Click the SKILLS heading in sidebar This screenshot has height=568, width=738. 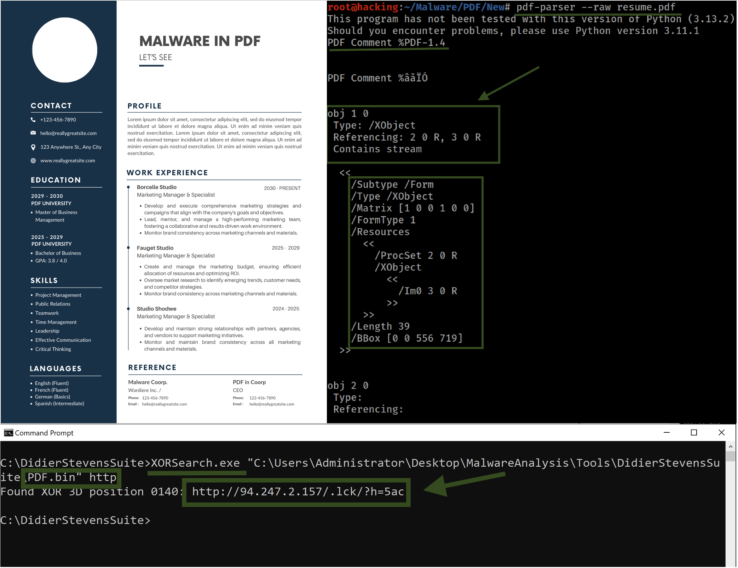44,281
